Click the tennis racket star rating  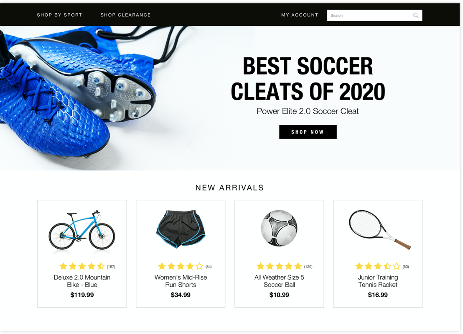pos(378,266)
